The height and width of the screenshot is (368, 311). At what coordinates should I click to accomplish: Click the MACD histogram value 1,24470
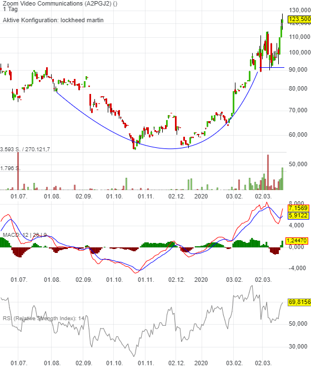[x=297, y=241]
